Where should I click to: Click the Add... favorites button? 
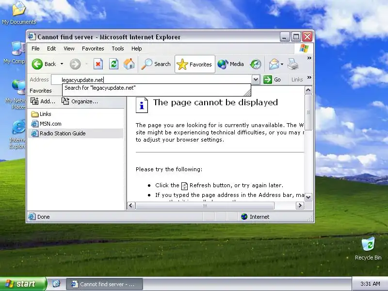[x=43, y=101]
